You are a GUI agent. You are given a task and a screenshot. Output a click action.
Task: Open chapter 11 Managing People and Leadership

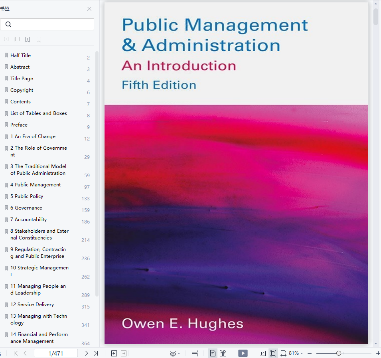pyautogui.click(x=38, y=289)
